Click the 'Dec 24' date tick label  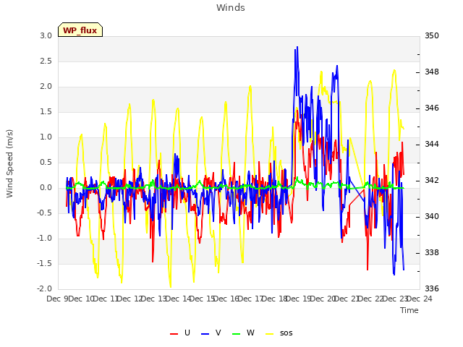pyautogui.click(x=420, y=299)
